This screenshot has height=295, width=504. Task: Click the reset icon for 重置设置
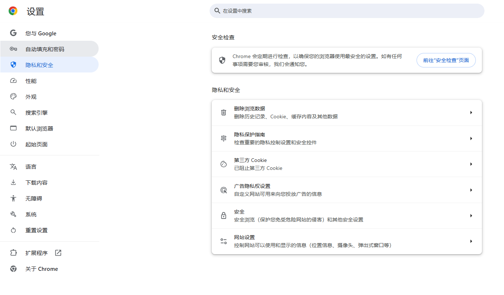coord(13,230)
